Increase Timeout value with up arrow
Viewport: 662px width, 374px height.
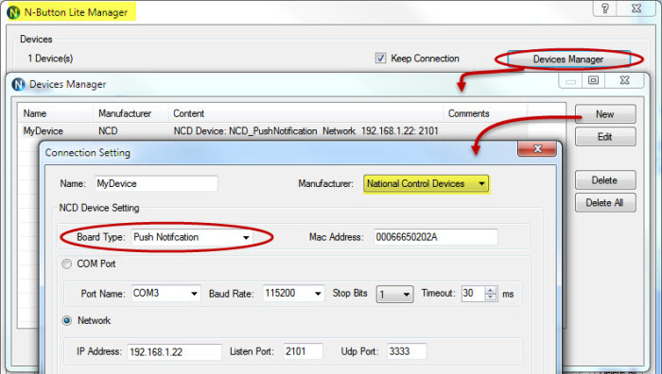click(491, 290)
